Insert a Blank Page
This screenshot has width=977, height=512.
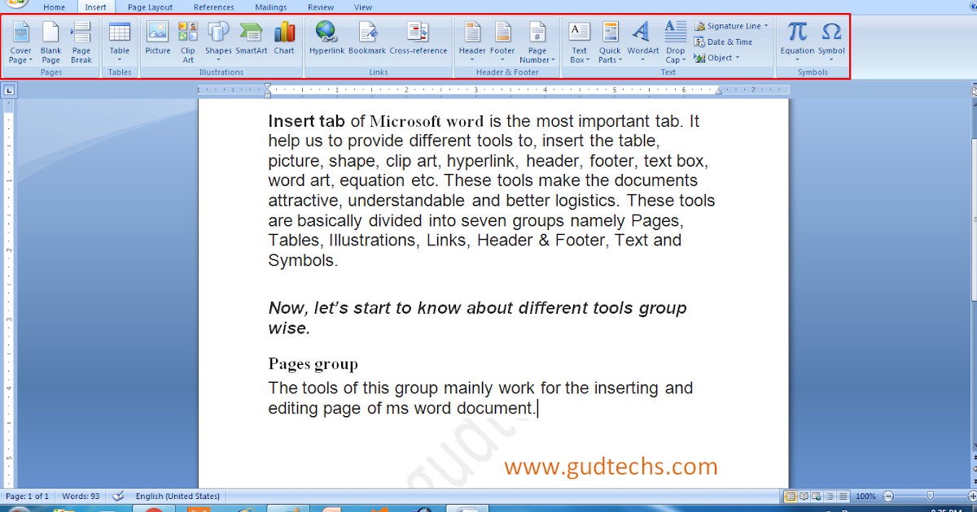(50, 41)
